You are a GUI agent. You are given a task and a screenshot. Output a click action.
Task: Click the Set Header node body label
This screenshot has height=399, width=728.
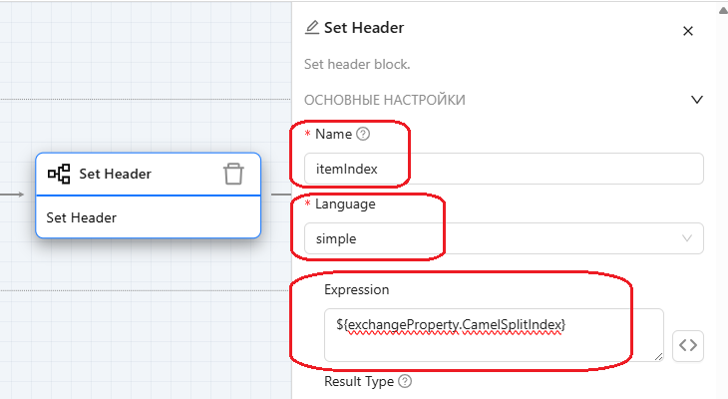point(82,217)
